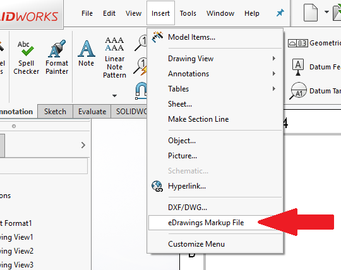Open the View menu
Image resolution: width=341 pixels, height=270 pixels.
133,13
